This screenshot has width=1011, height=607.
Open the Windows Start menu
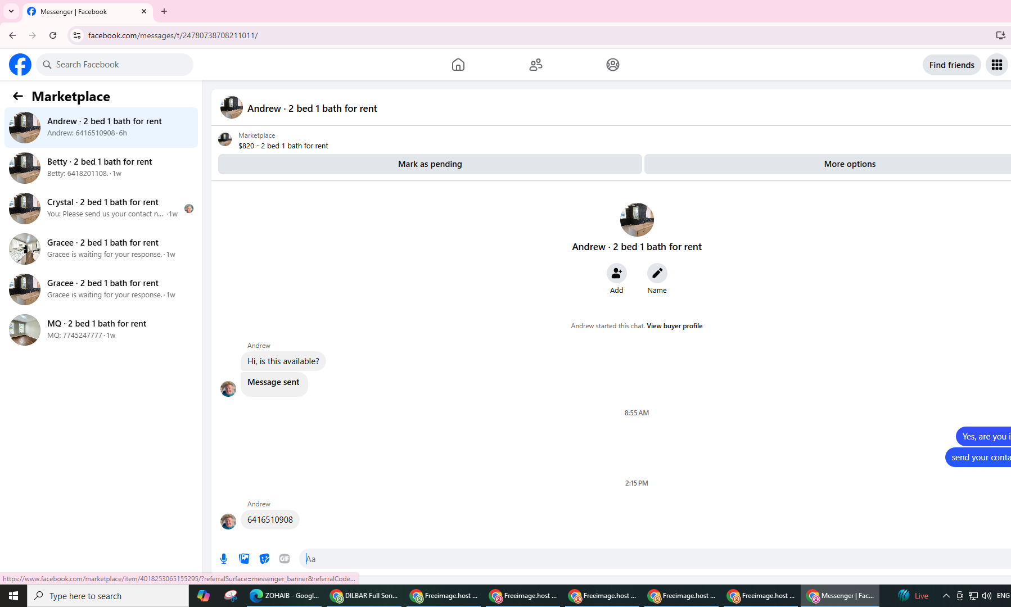coord(13,596)
